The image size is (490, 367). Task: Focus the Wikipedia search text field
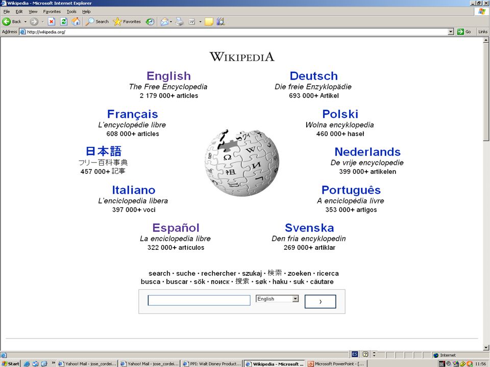click(199, 300)
